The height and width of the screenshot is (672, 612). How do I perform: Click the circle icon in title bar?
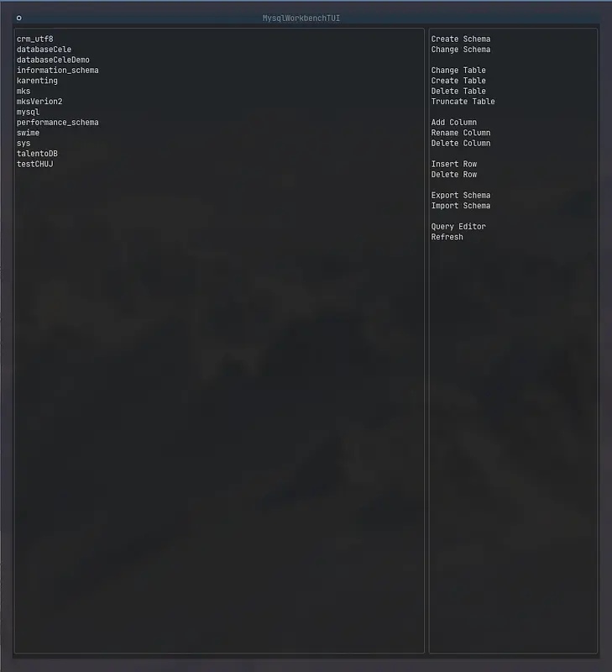[x=18, y=18]
